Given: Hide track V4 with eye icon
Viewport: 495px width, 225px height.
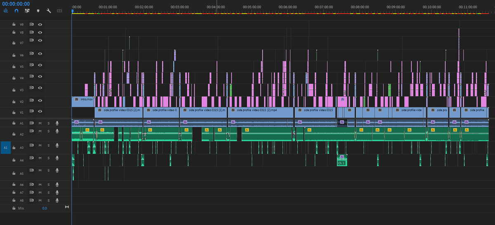Looking at the screenshot, I should coord(40,77).
